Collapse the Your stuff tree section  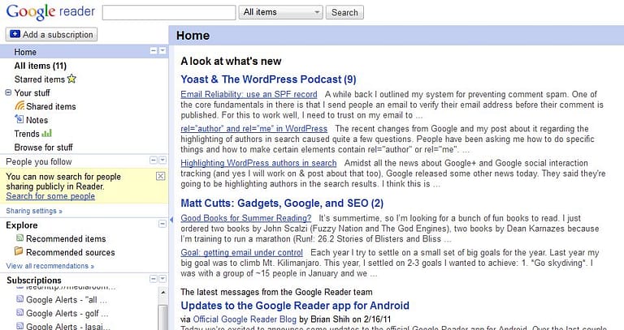(8, 92)
